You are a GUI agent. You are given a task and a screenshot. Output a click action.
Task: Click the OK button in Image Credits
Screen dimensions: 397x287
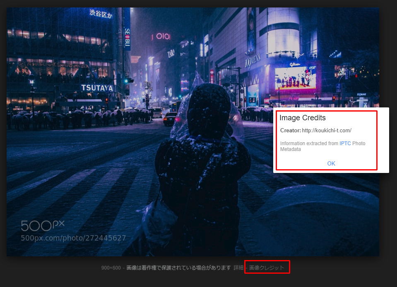331,163
